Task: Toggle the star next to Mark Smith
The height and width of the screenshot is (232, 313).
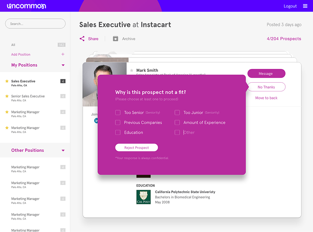Action: coord(132,70)
